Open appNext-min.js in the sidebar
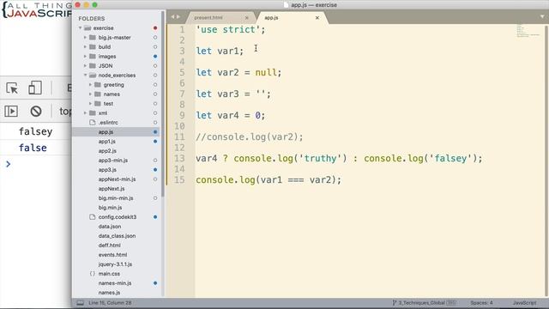Image resolution: width=549 pixels, height=309 pixels. [x=117, y=179]
